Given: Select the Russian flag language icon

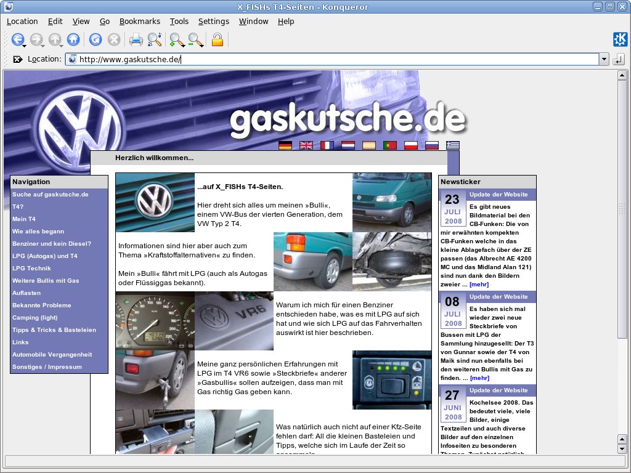Looking at the screenshot, I should (431, 145).
